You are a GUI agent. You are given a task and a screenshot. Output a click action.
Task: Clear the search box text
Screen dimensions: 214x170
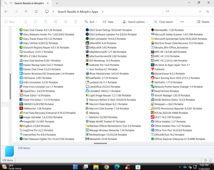(200, 12)
